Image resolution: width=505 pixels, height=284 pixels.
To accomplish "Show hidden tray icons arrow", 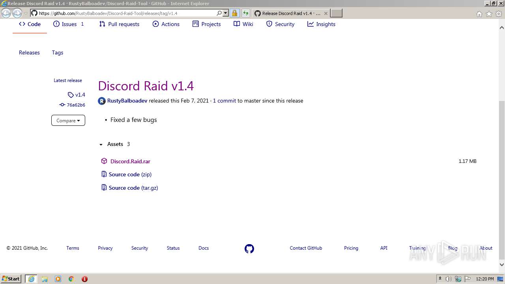I will pyautogui.click(x=440, y=279).
